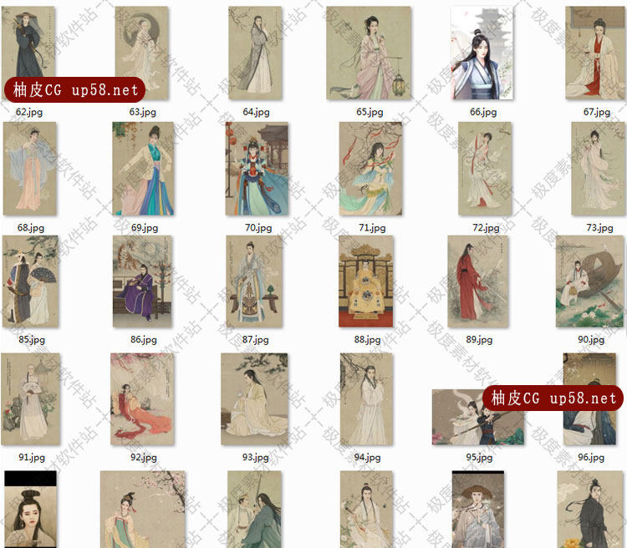Click the file name 92.jpg
Image resolution: width=627 pixels, height=548 pixels.
pyautogui.click(x=144, y=457)
